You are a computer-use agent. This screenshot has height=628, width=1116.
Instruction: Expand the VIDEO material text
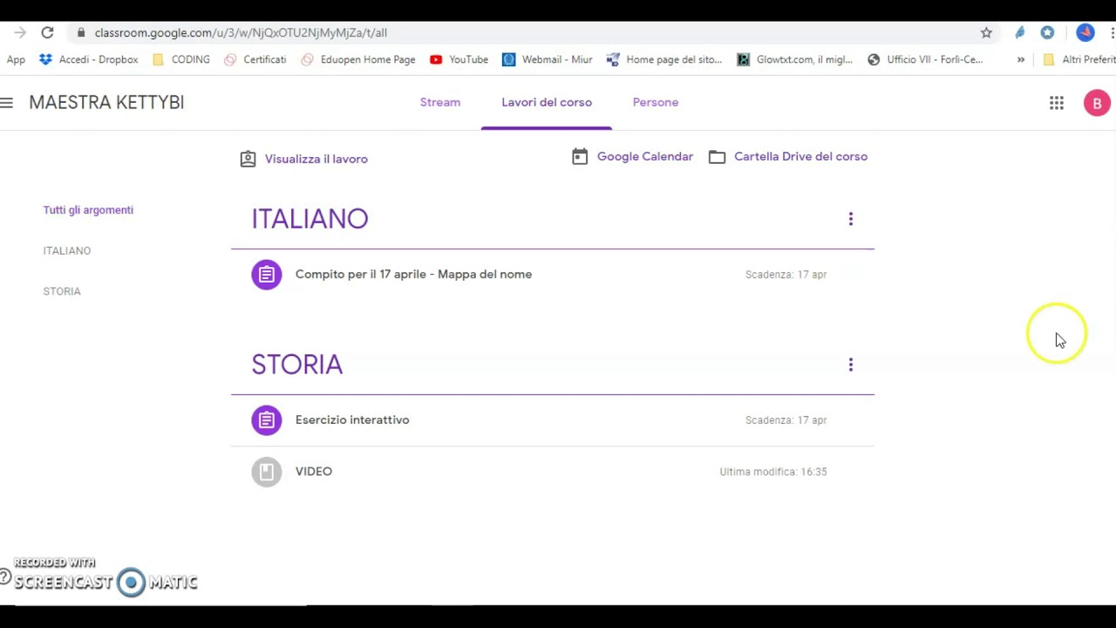pos(314,471)
